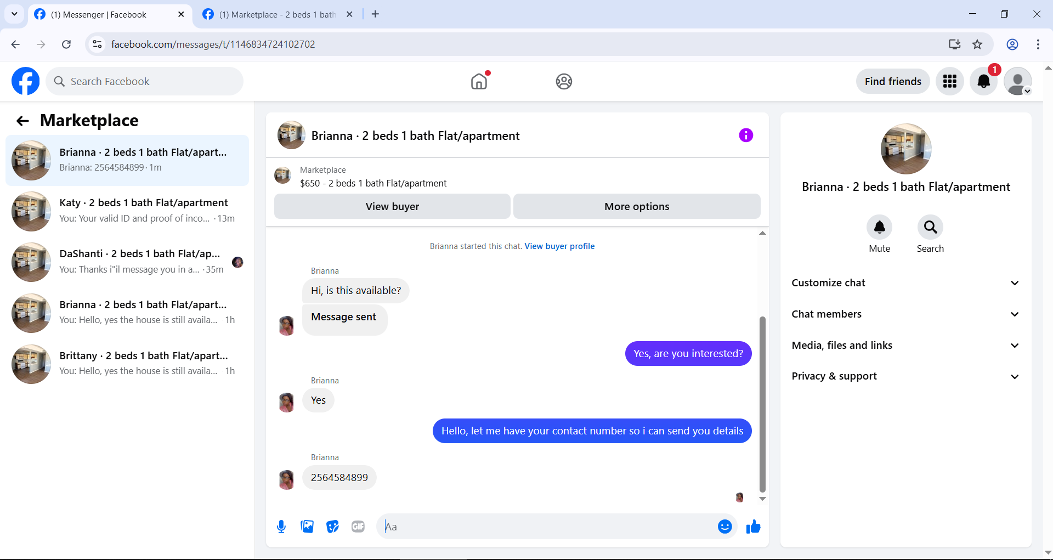
Task: Click the '$650 - 2 beds 1 bath' listing text
Action: 373,183
